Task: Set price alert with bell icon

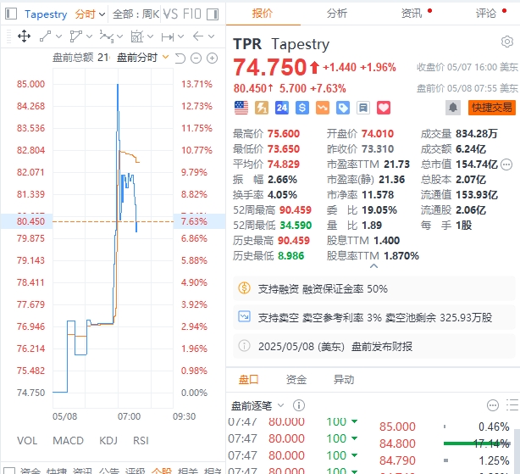Action: [453, 108]
